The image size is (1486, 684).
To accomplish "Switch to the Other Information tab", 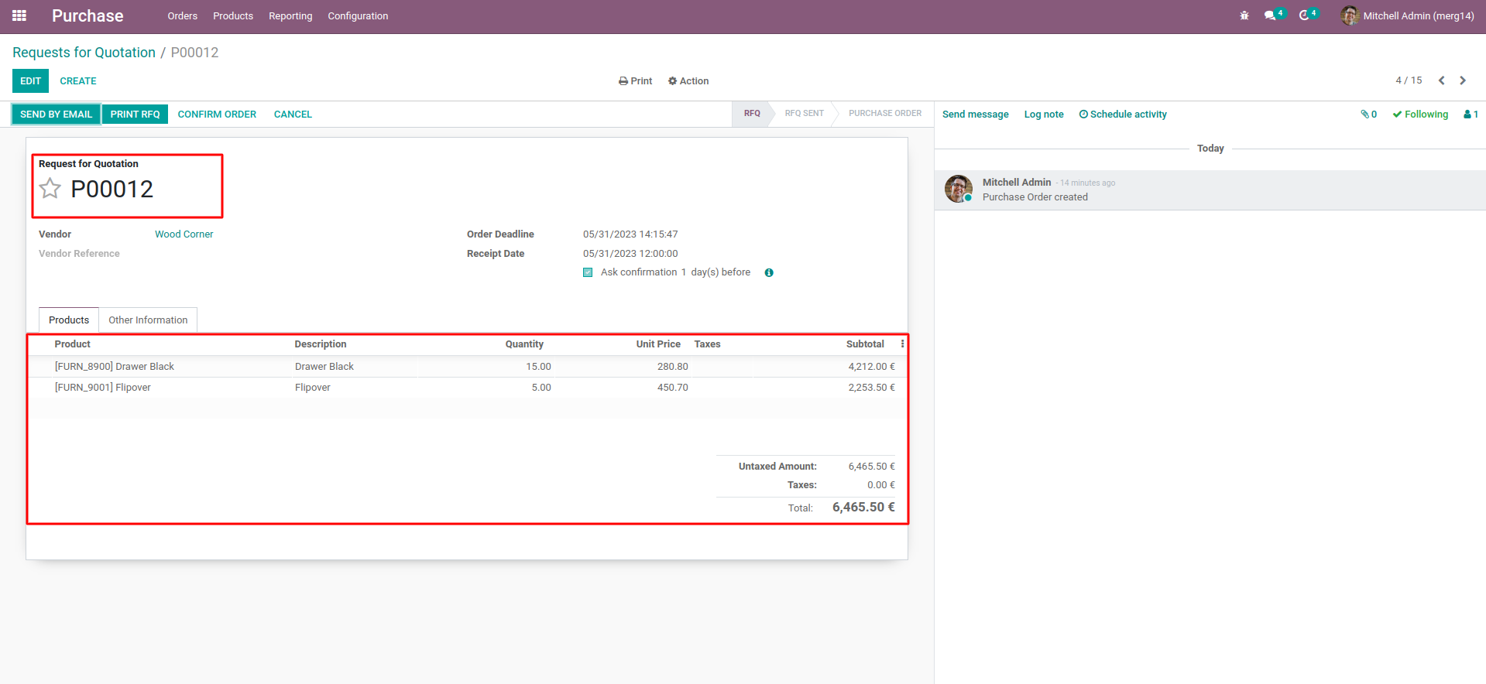I will point(148,320).
